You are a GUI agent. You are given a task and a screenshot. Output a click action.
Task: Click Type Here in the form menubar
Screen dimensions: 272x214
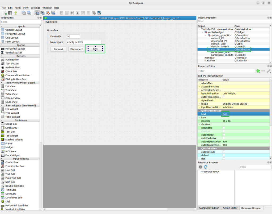(x=51, y=22)
